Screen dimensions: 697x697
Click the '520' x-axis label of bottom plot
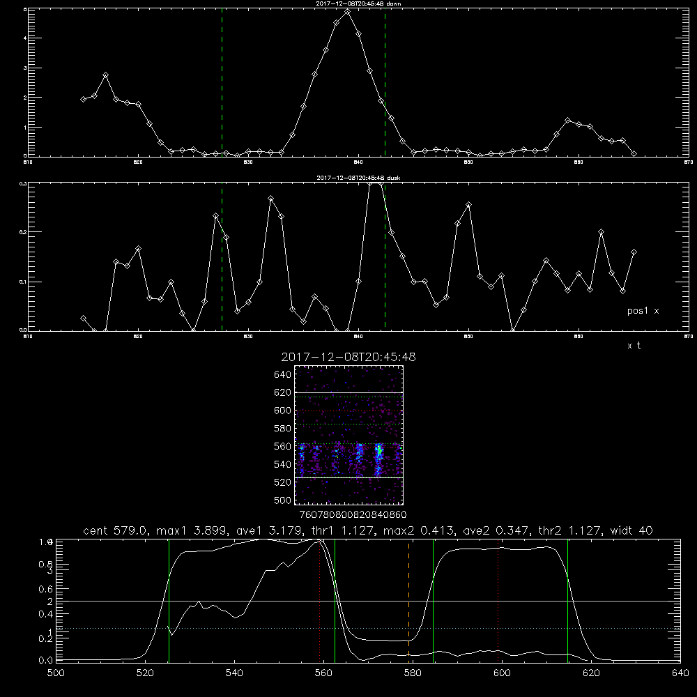pos(145,673)
